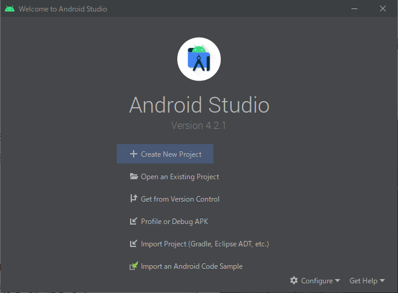Click the large Android Studio heading
The height and width of the screenshot is (293, 398).
point(199,105)
